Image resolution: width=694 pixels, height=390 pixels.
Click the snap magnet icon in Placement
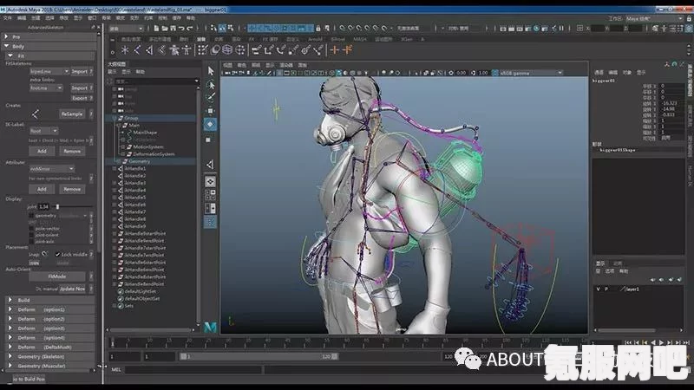click(x=44, y=254)
